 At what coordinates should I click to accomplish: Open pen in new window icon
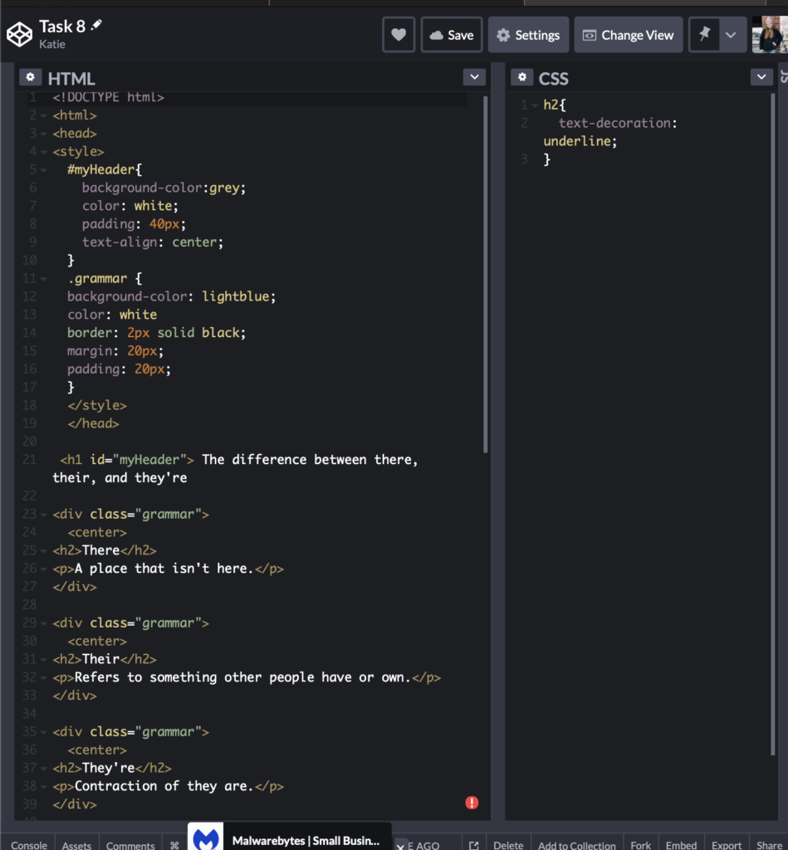coord(472,845)
